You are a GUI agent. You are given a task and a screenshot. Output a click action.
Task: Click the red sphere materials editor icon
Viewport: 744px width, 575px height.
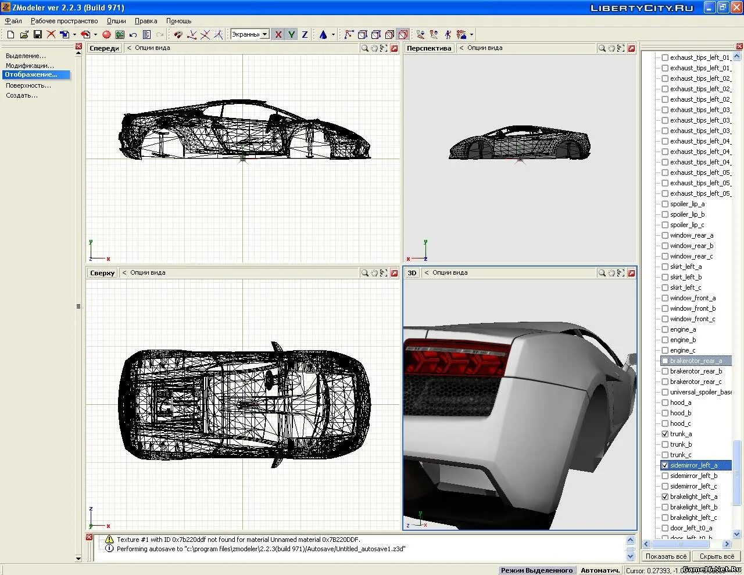click(106, 35)
